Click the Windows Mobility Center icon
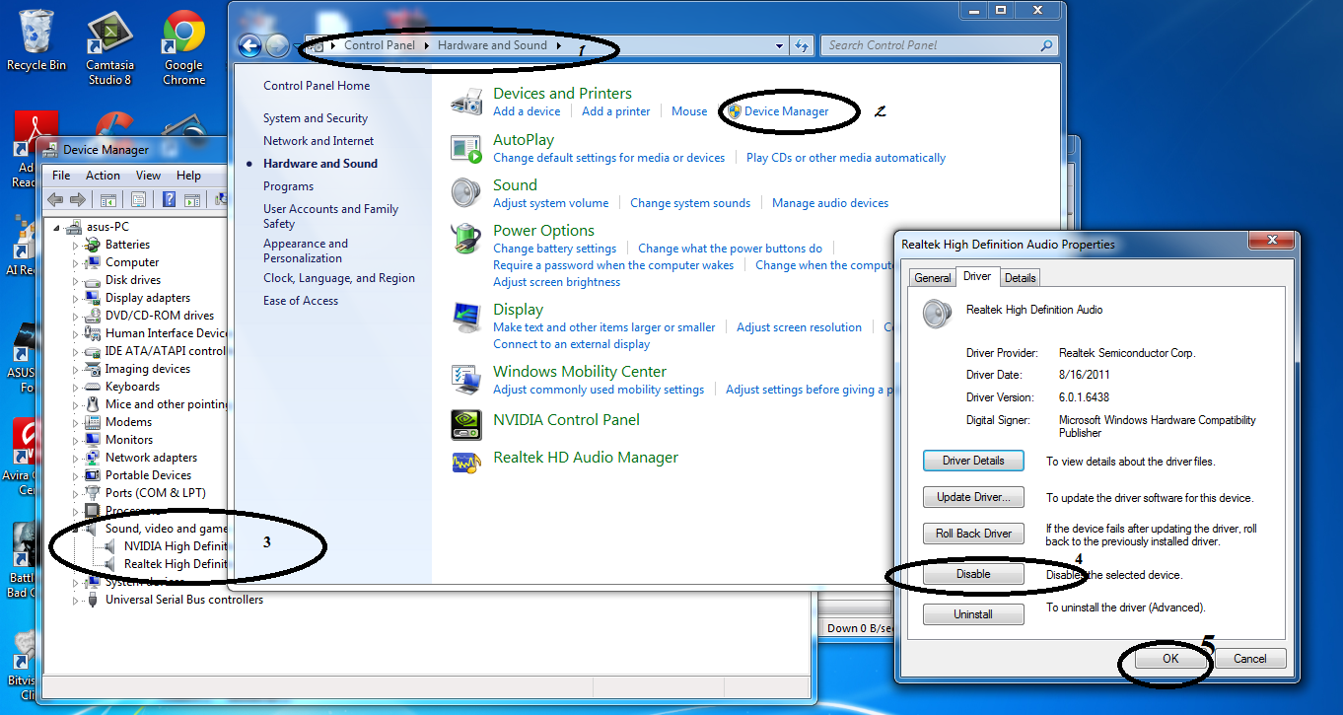This screenshot has width=1343, height=715. (465, 379)
